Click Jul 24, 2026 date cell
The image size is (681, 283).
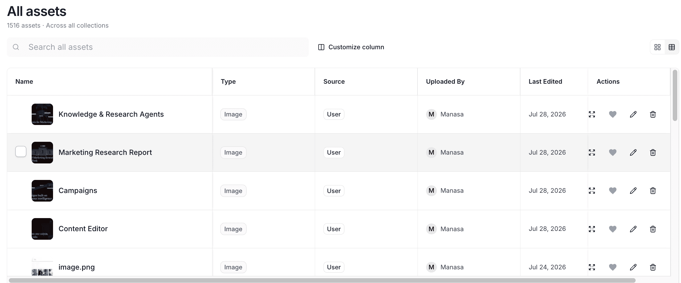[x=547, y=267]
